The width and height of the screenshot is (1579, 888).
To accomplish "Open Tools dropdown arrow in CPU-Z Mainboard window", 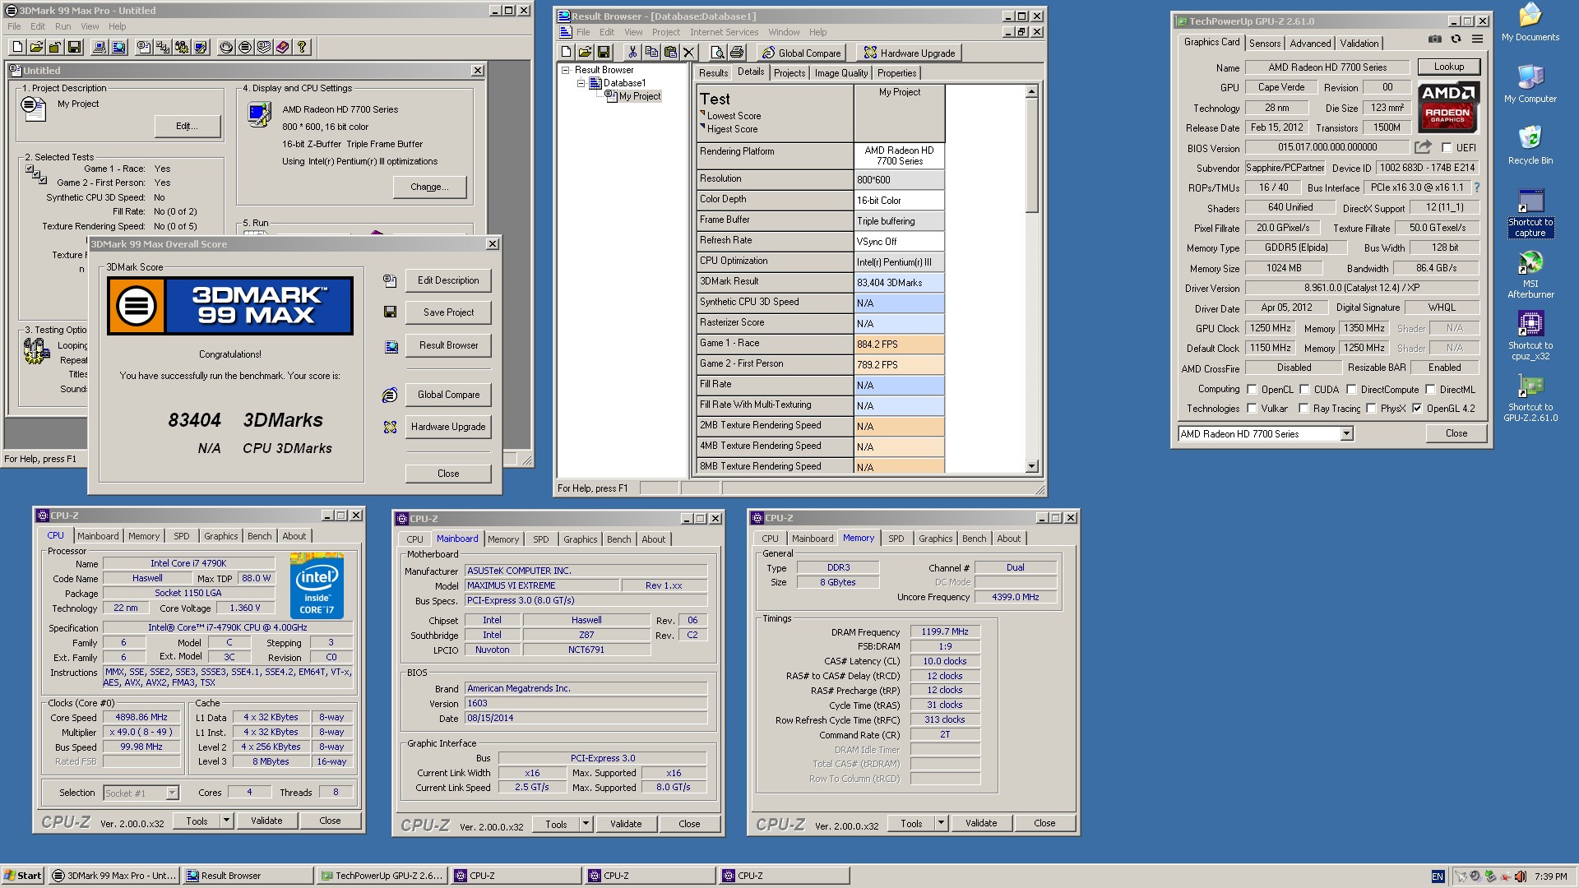I will pos(586,824).
